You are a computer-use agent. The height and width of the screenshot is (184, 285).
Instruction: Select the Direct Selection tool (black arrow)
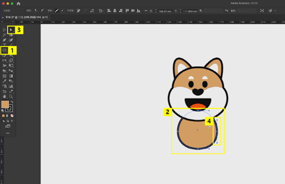(11, 30)
